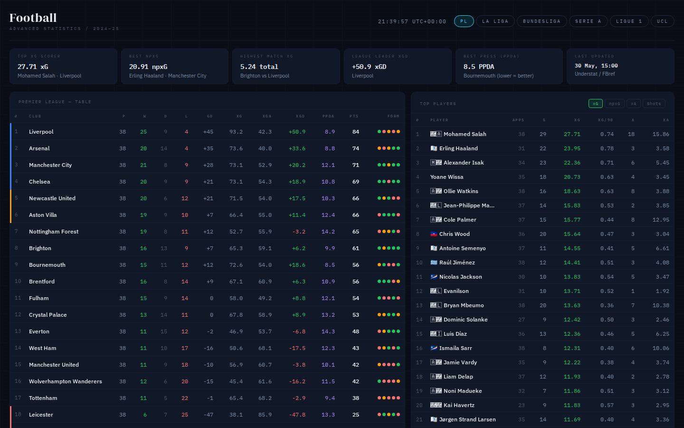
Task: Click the flag icon beside Bryan Mbeumo
Action: [x=436, y=305]
